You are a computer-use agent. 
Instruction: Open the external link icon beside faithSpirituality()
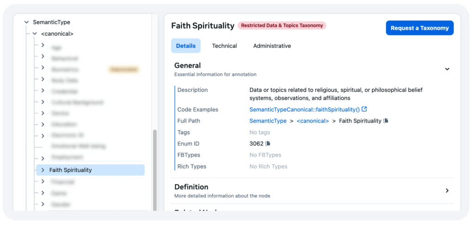click(364, 110)
